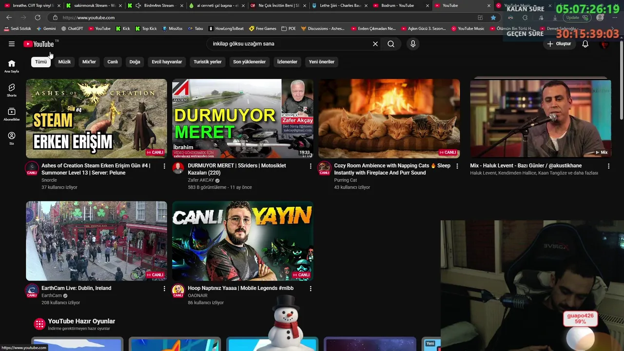Open the YouTube hamburger guide menu
Viewport: 624px width, 351px height.
[x=12, y=44]
